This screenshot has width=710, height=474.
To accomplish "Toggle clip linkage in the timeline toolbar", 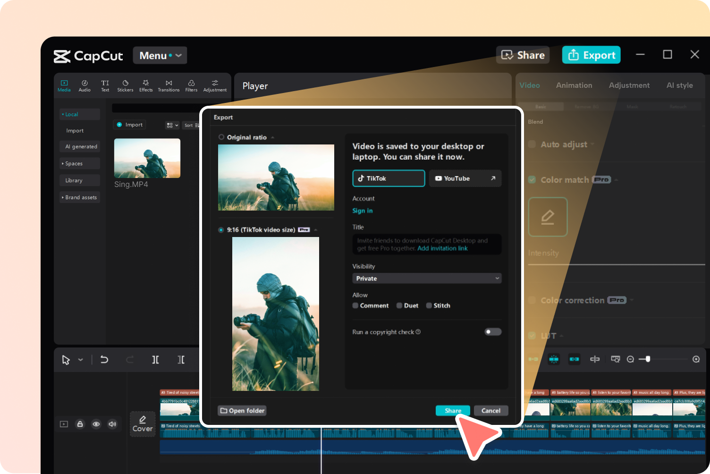I will pos(574,359).
